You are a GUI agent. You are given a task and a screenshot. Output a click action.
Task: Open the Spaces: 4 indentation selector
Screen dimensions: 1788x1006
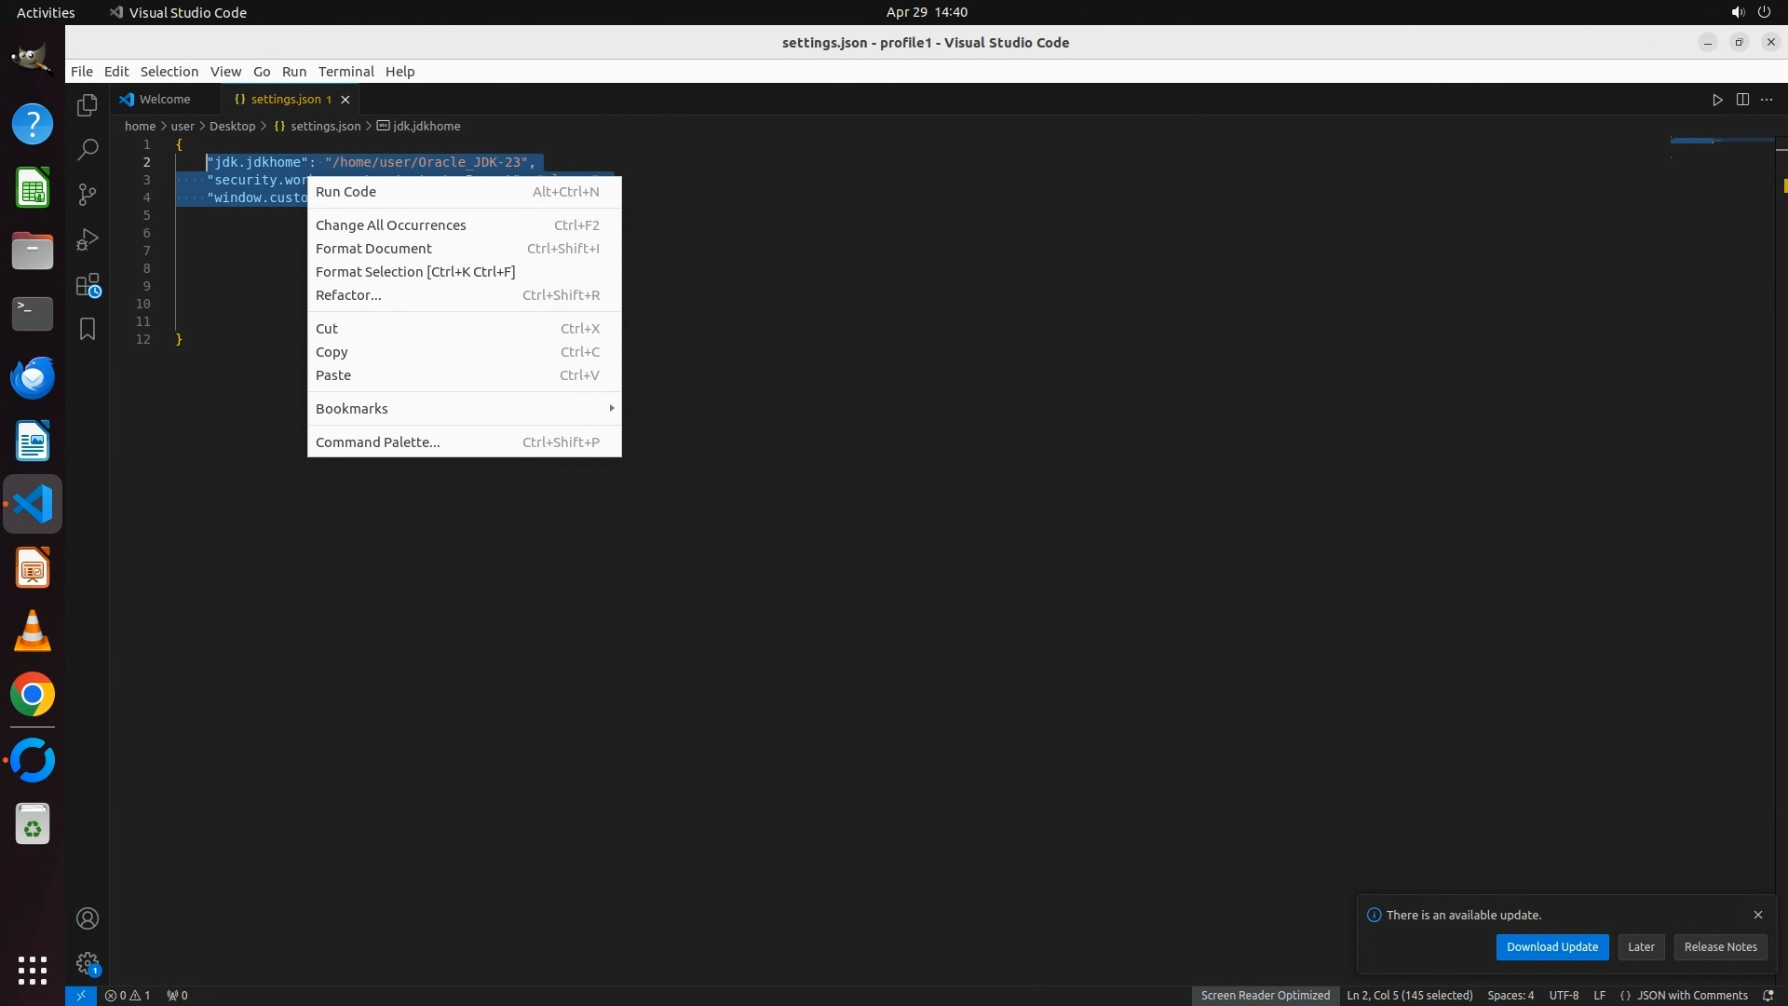1510,996
